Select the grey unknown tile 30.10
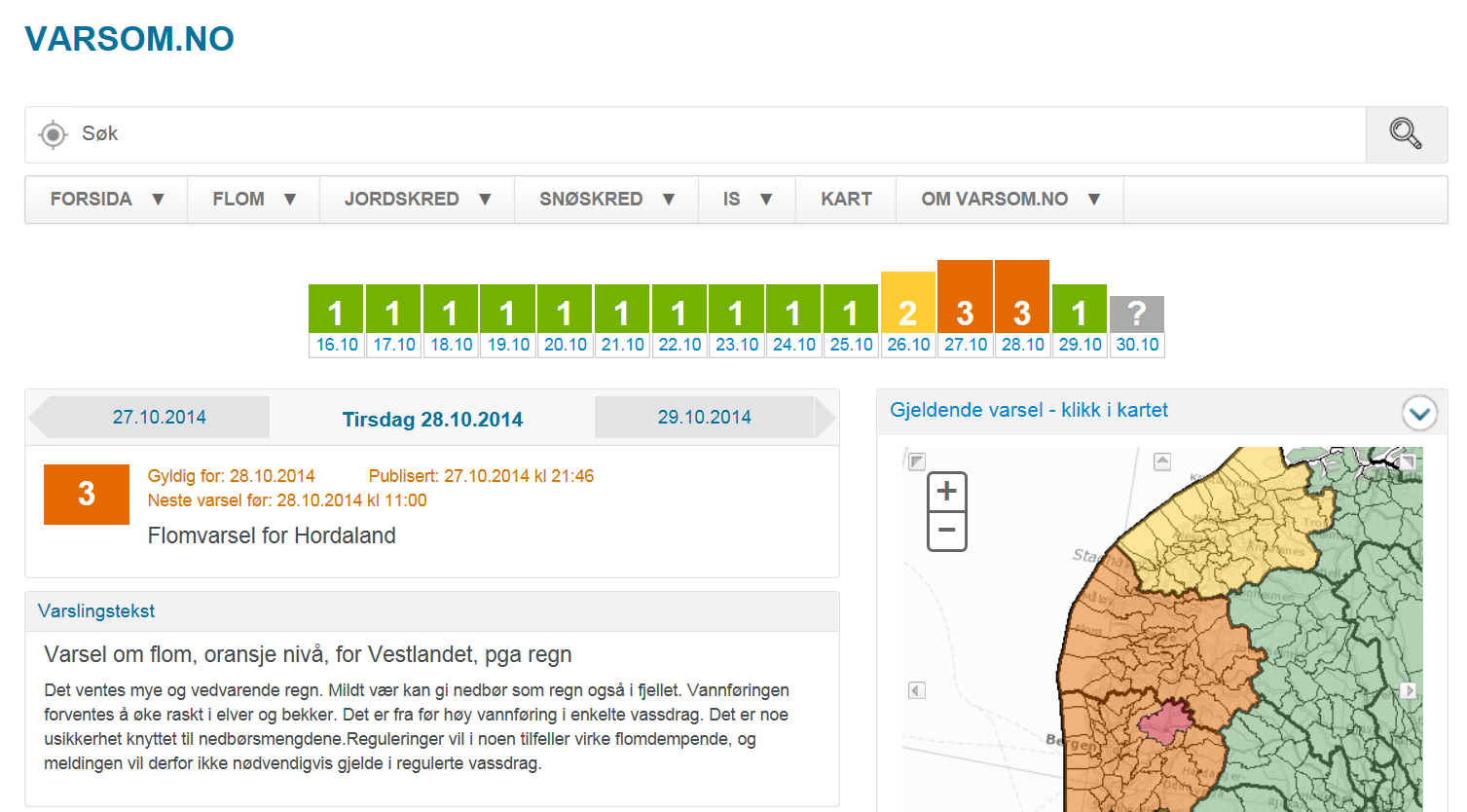Image resolution: width=1467 pixels, height=812 pixels. (x=1137, y=327)
